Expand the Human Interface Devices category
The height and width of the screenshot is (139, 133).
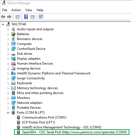(8, 64)
